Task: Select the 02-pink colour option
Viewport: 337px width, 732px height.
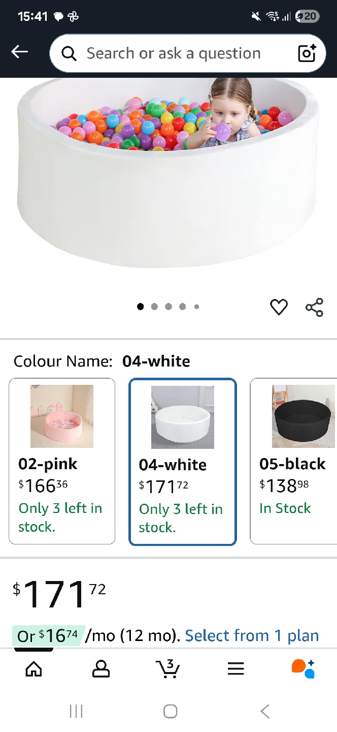Action: pos(62,461)
